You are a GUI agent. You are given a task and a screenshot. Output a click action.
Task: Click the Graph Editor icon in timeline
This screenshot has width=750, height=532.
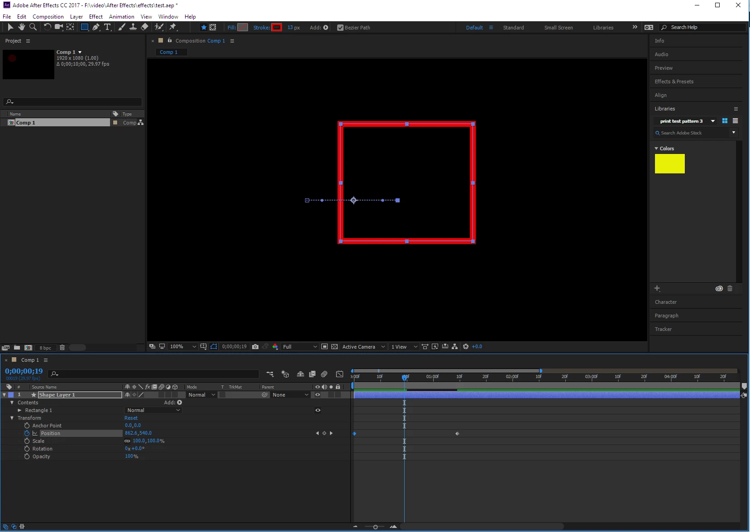tap(339, 374)
